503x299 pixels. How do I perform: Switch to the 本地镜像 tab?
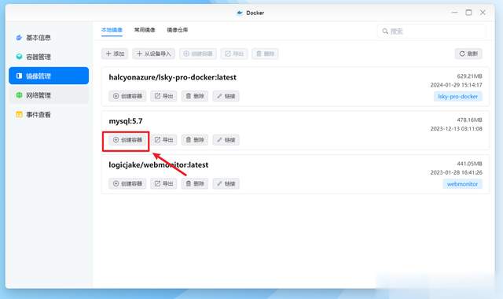112,30
